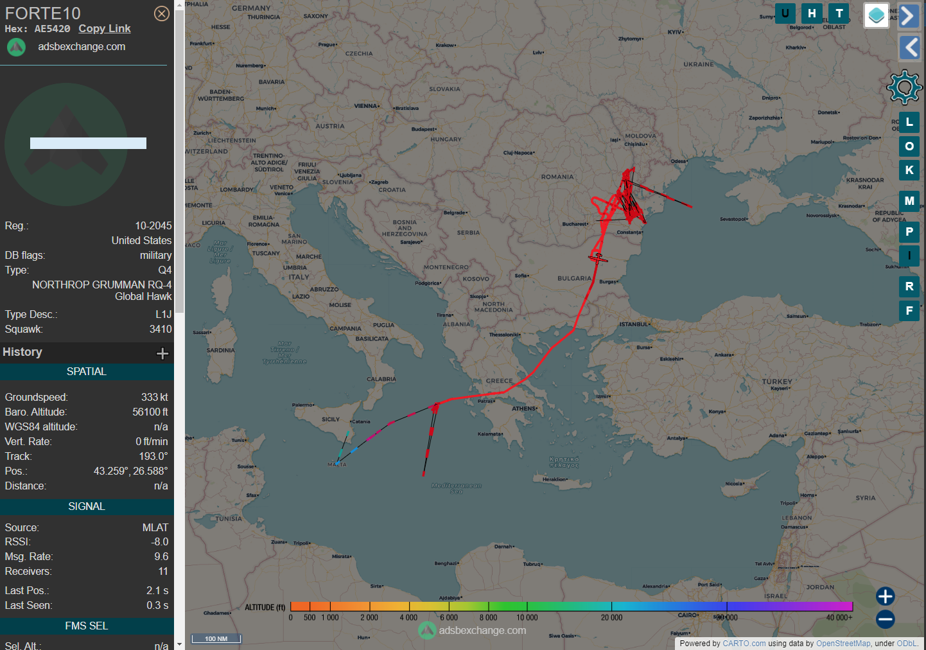Click the History section label
Image resolution: width=926 pixels, height=650 pixels.
pyautogui.click(x=22, y=352)
